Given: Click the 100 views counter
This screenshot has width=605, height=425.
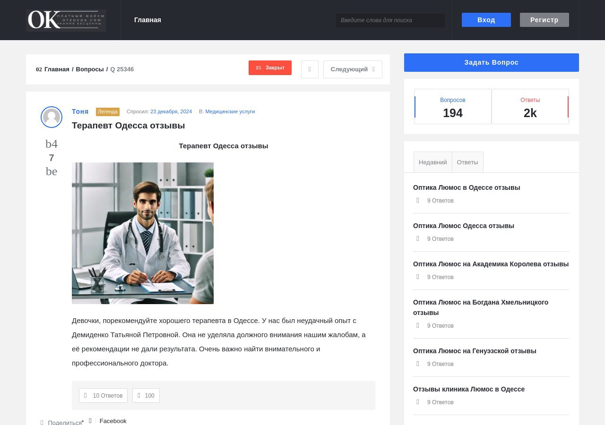Looking at the screenshot, I should (x=146, y=396).
